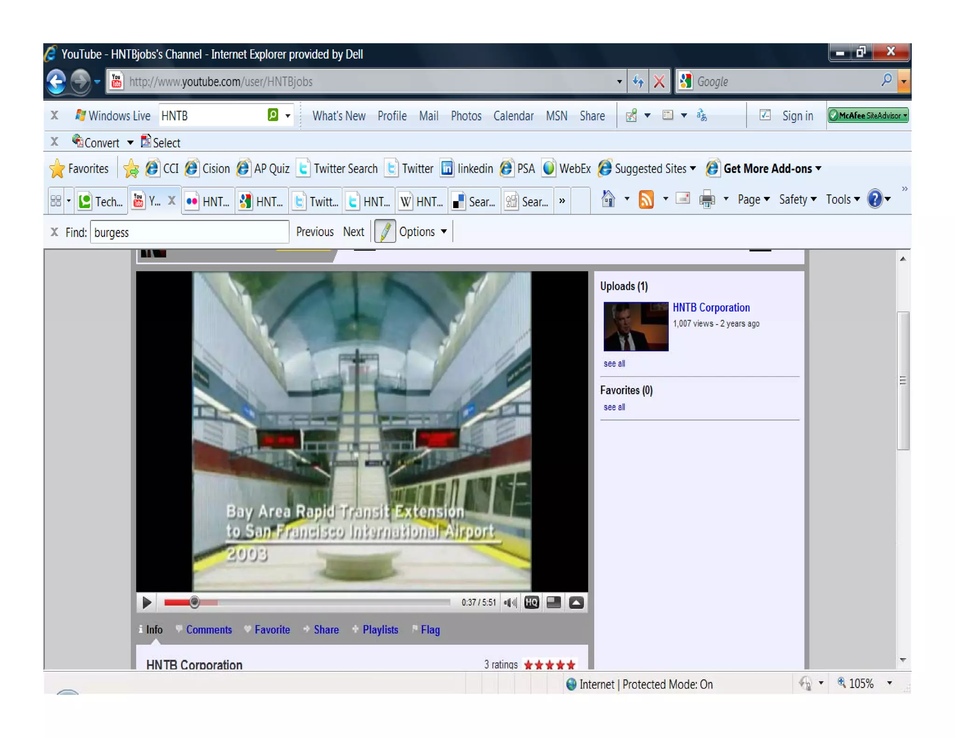Viewport: 955px width, 738px height.
Task: Click the player volume speaker icon
Action: (x=510, y=602)
